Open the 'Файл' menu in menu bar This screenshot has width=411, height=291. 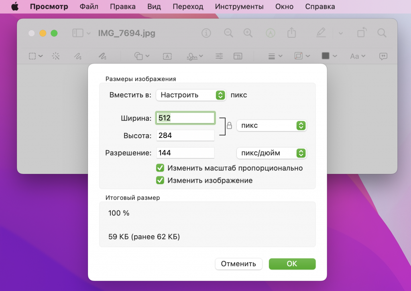(x=89, y=7)
